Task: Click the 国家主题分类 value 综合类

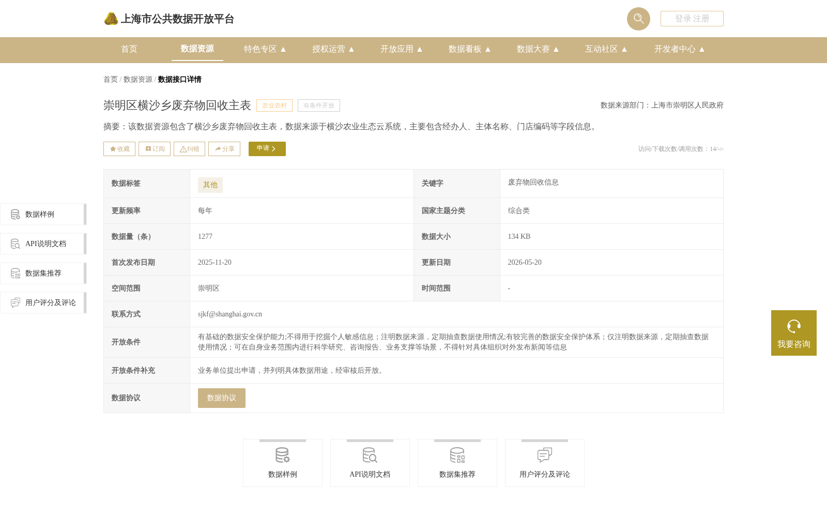Action: [519, 211]
